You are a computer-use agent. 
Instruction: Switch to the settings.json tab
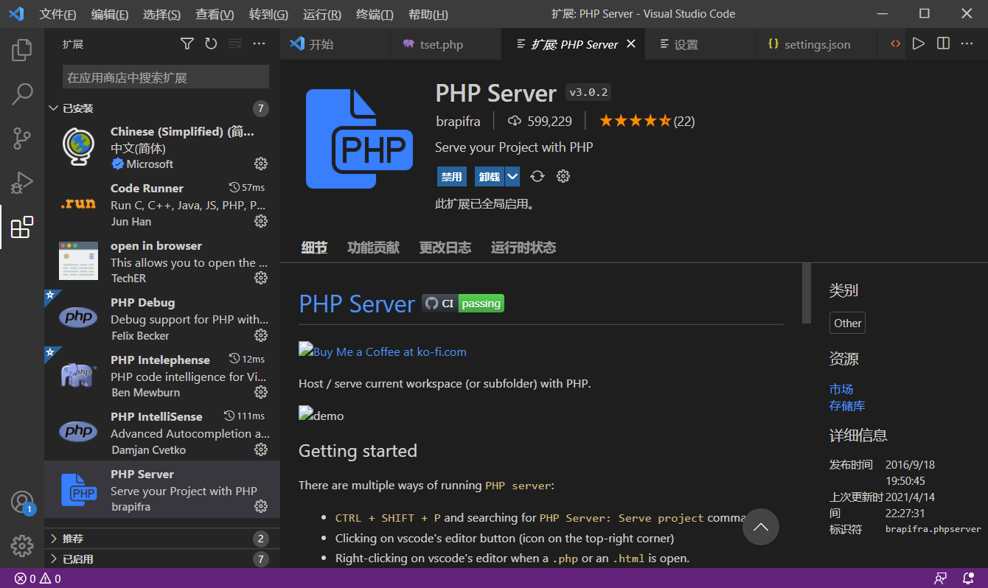[816, 44]
